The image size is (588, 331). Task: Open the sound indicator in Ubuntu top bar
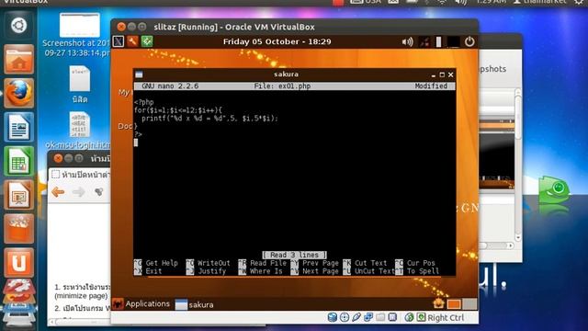460,2
